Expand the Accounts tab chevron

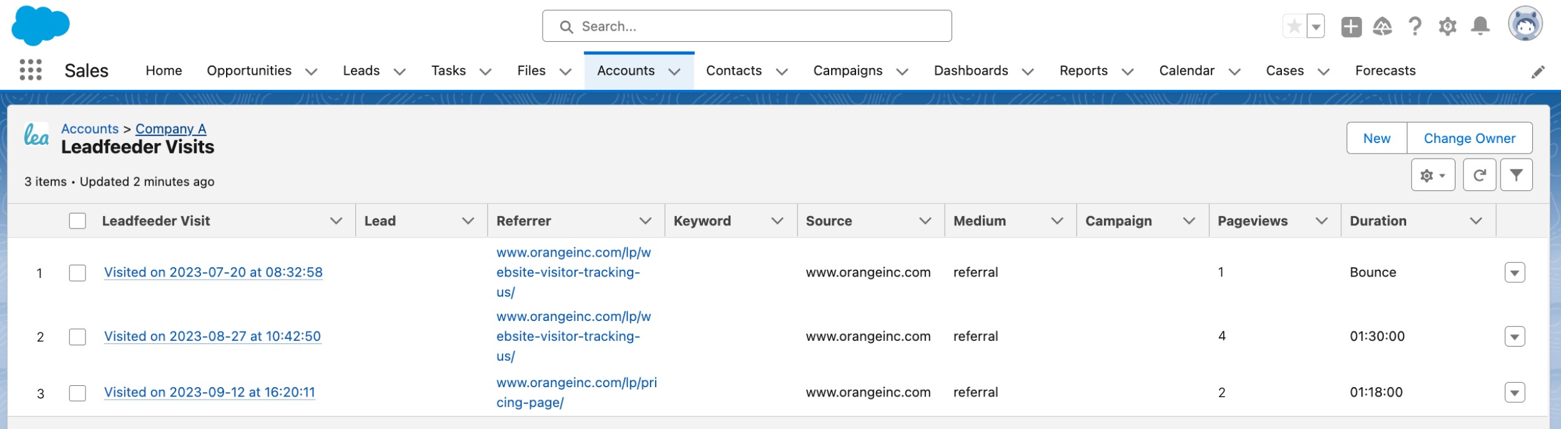674,72
